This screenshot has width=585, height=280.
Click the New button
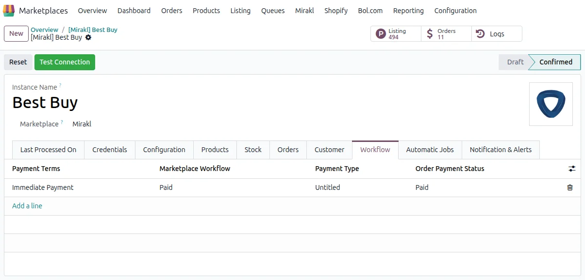click(x=16, y=33)
